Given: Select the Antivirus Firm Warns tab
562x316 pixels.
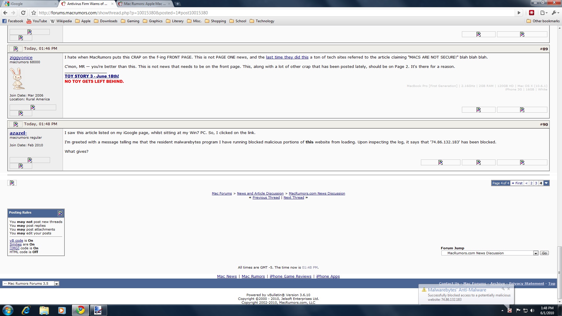Looking at the screenshot, I should click(x=87, y=4).
